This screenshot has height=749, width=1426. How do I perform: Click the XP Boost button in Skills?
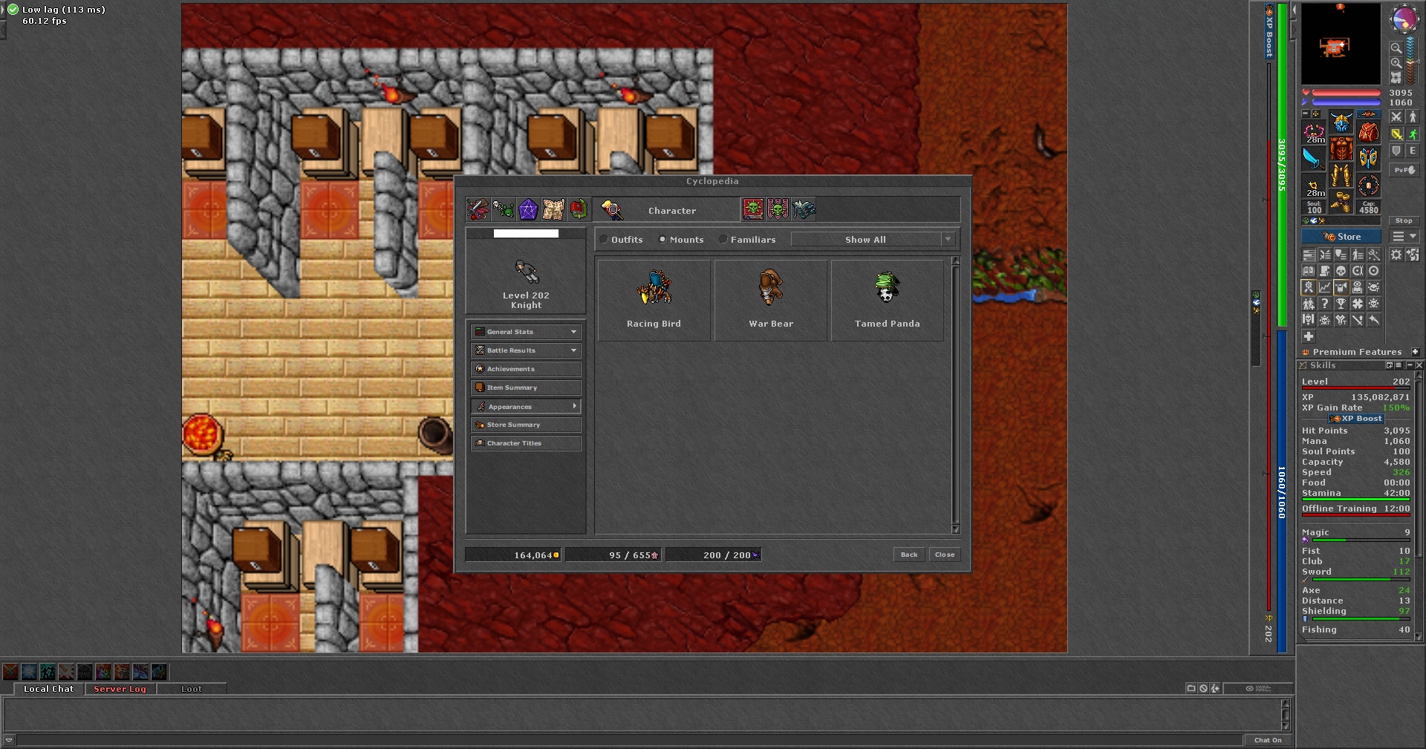tap(1356, 419)
